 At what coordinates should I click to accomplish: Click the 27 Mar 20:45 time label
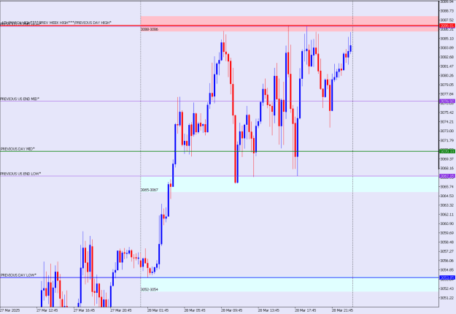point(121,310)
